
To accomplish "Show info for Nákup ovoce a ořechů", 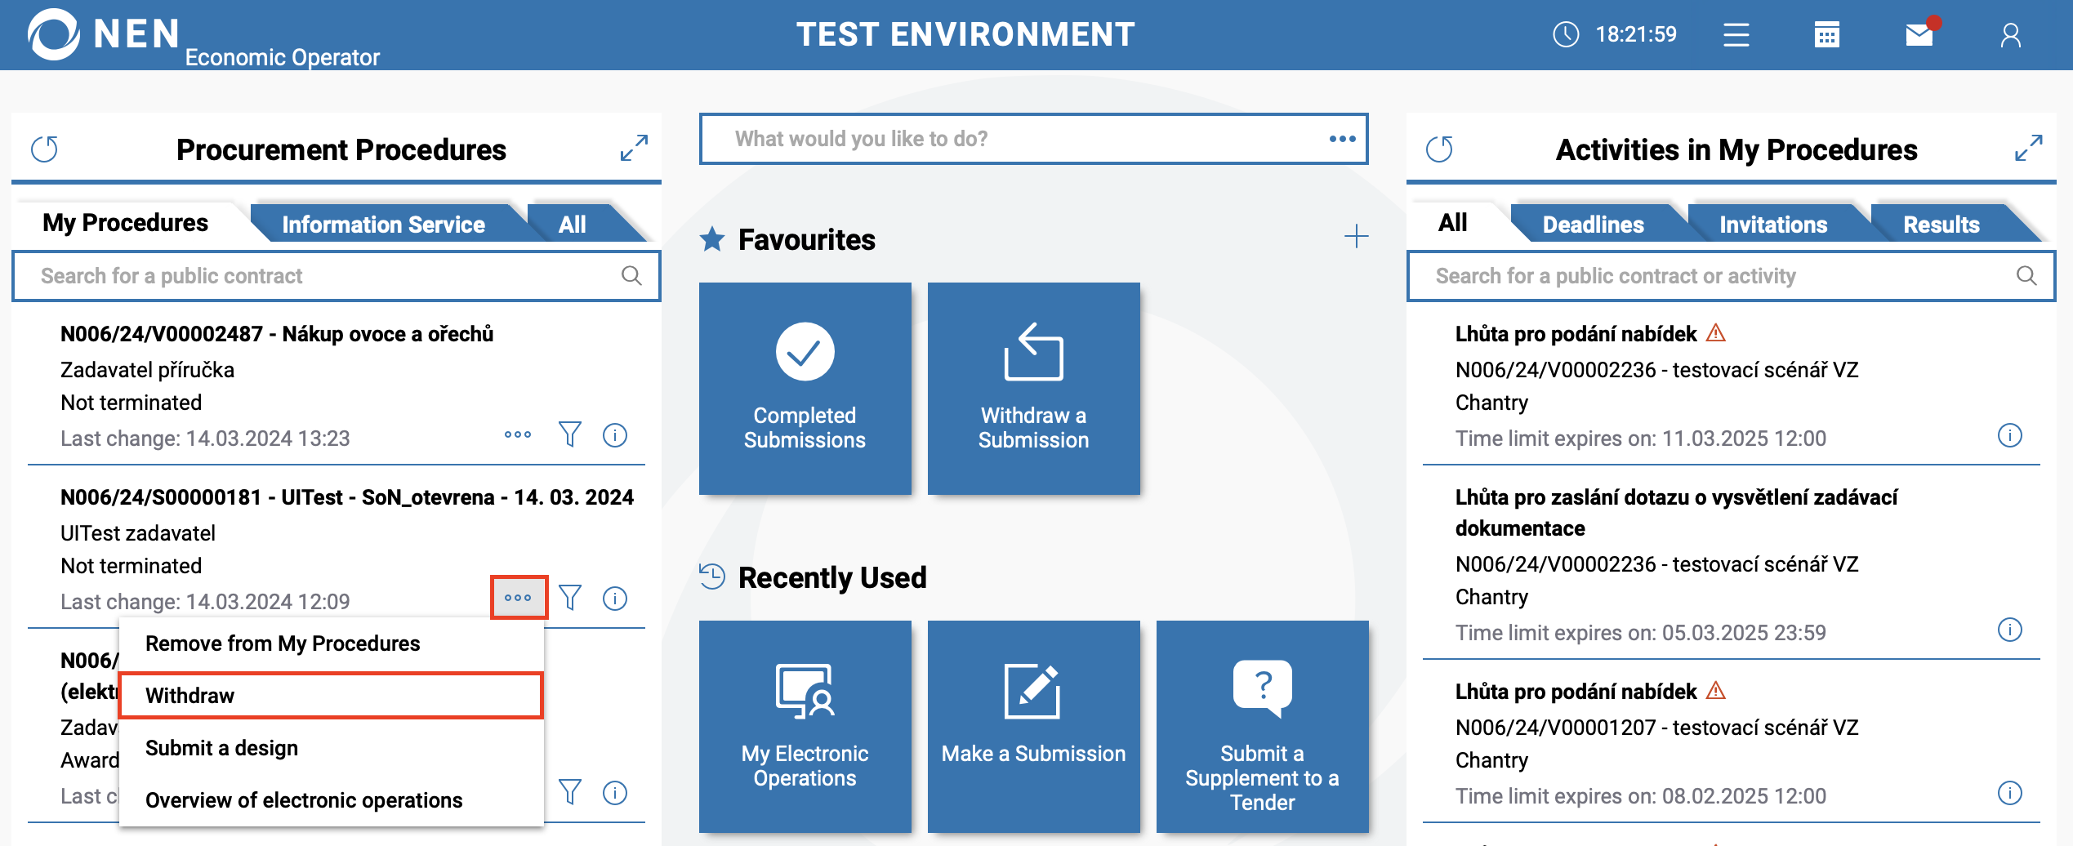I will 615,435.
